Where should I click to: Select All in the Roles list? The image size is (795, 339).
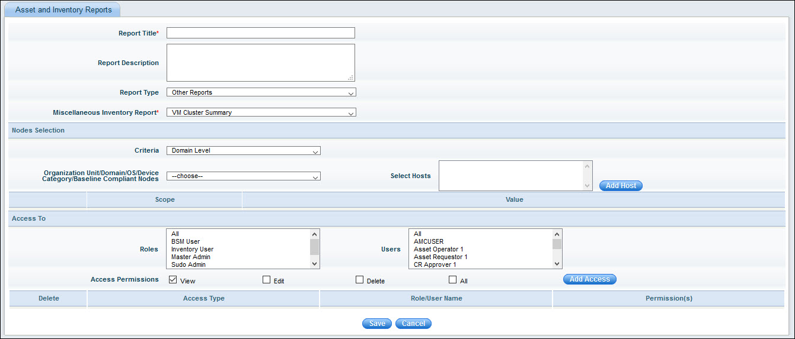pyautogui.click(x=175, y=234)
